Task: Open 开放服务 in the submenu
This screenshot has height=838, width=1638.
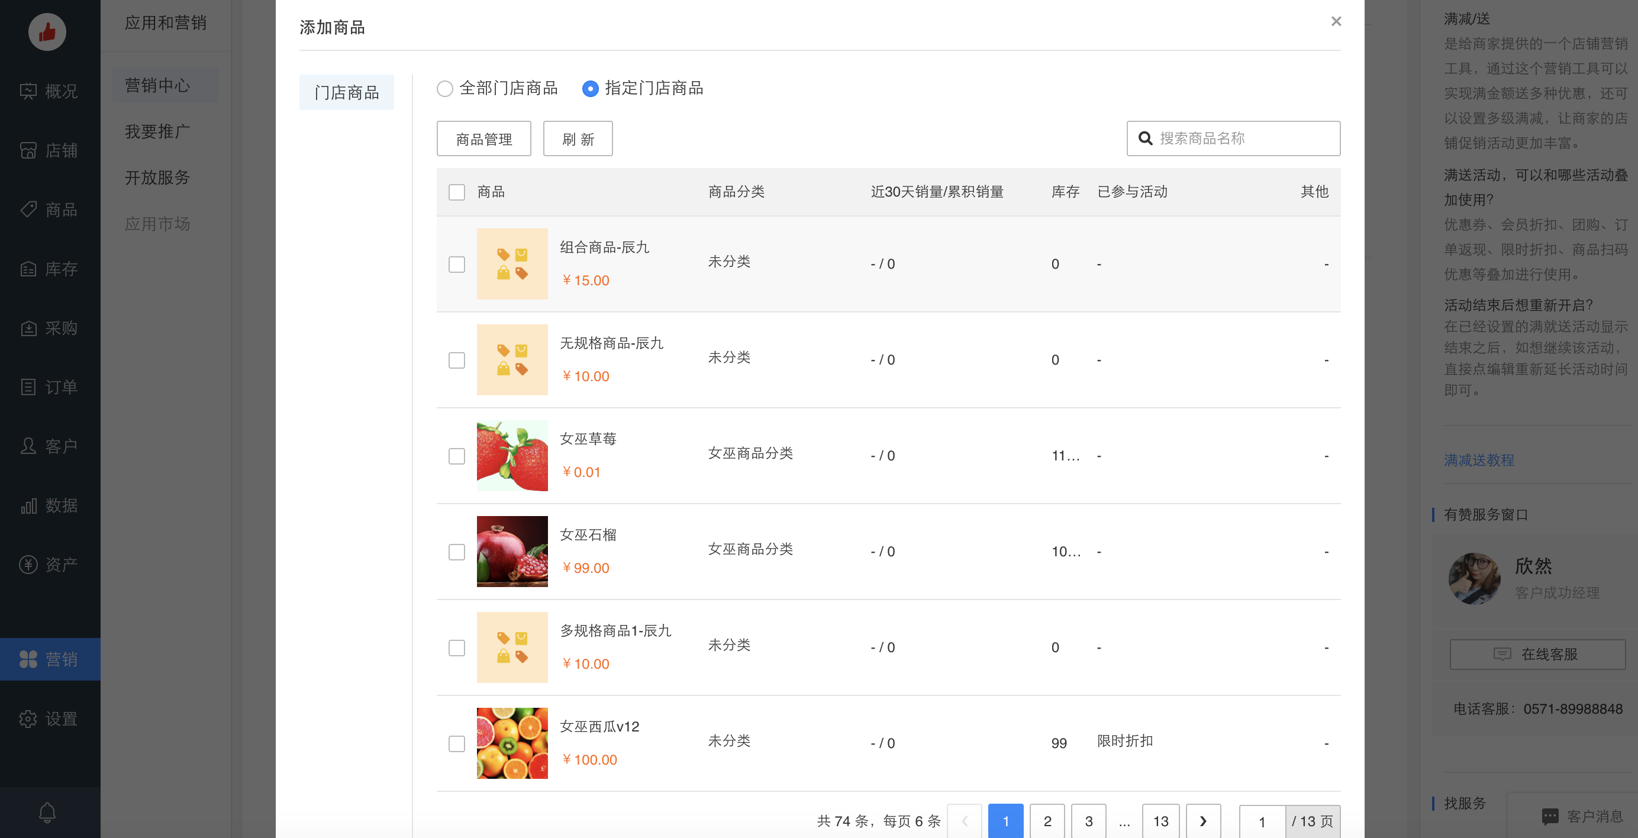Action: (x=157, y=178)
